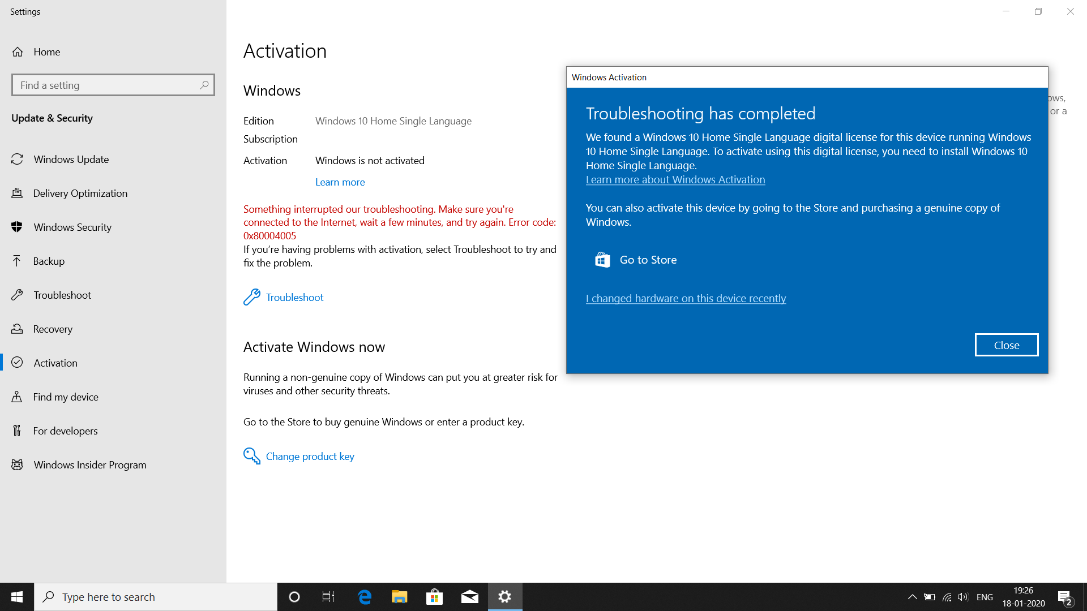
Task: Select For developers in sidebar
Action: point(113,431)
